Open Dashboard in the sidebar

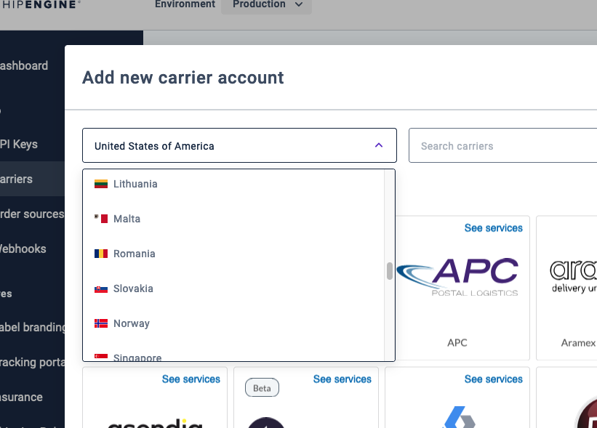pos(24,65)
